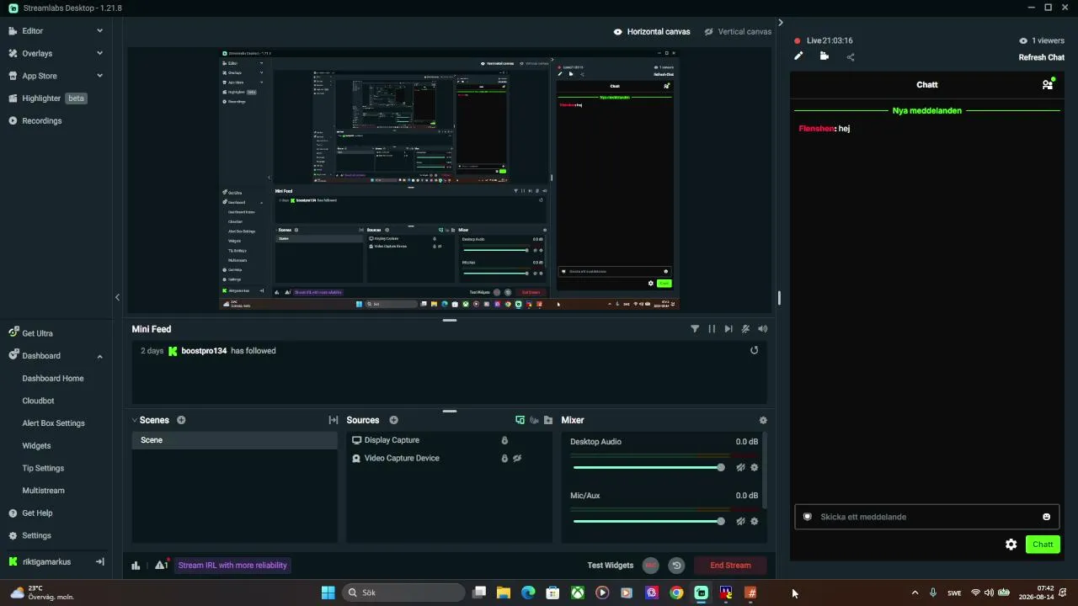Click the add folder icon in Sources
The height and width of the screenshot is (606, 1078).
(x=548, y=420)
